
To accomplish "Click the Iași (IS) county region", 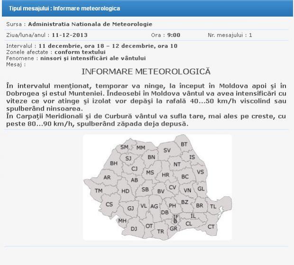I will coord(192,157).
